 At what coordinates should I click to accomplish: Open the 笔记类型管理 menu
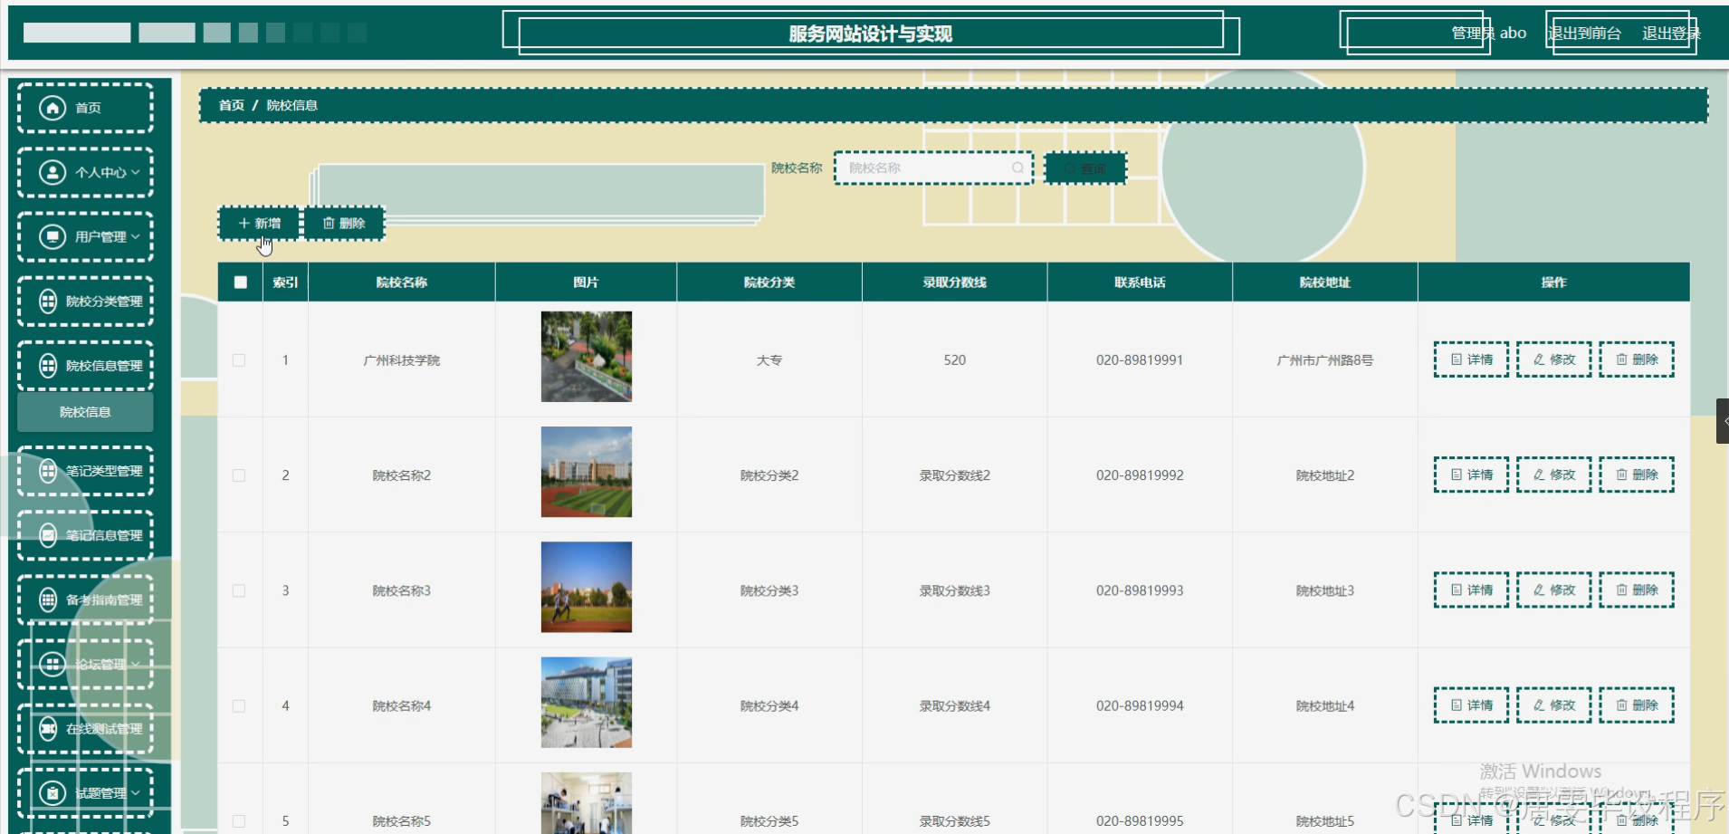[85, 471]
